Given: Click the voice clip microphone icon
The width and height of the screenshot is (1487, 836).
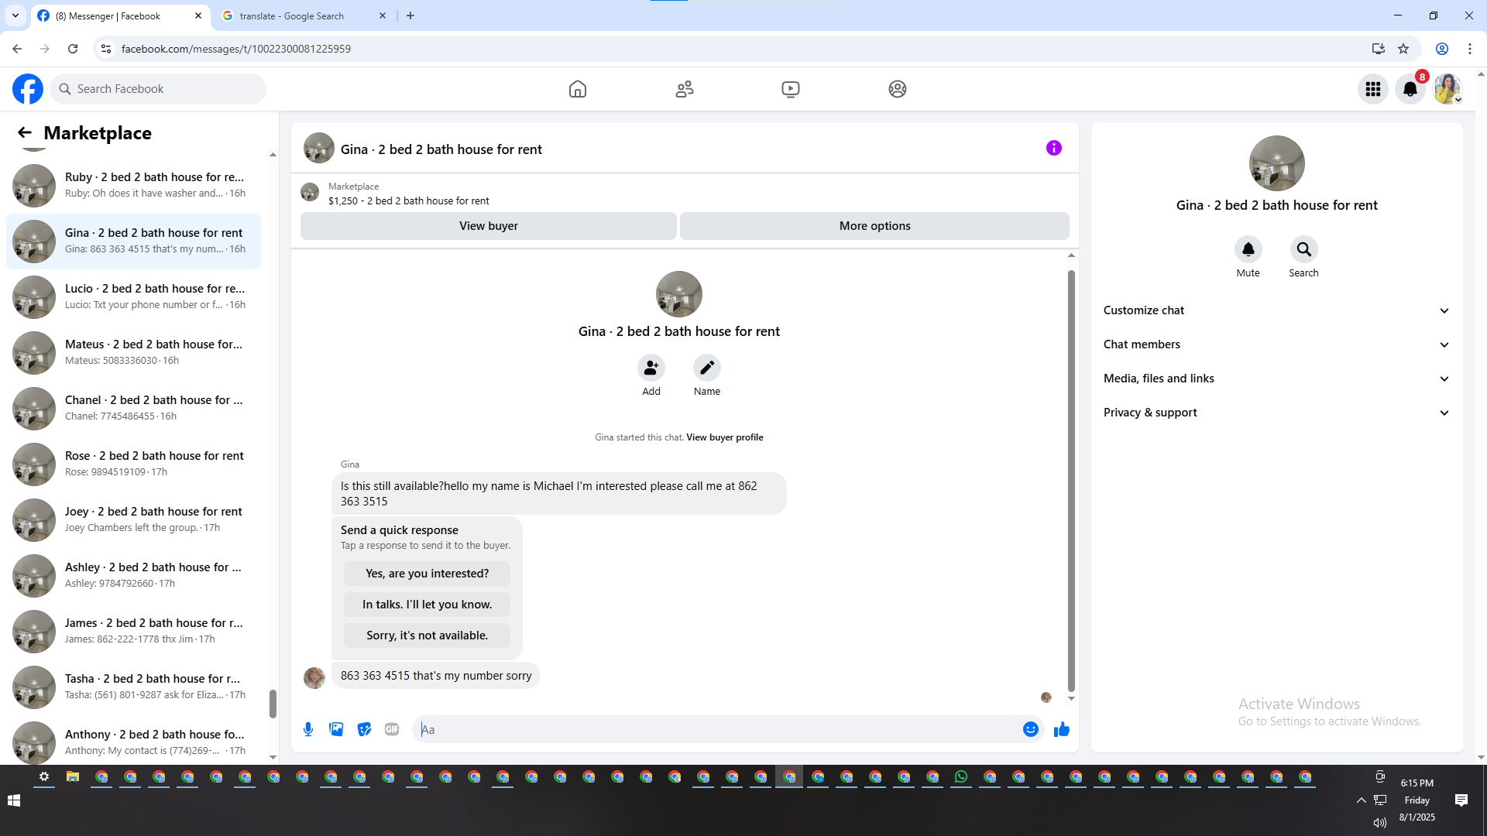Looking at the screenshot, I should point(308,729).
